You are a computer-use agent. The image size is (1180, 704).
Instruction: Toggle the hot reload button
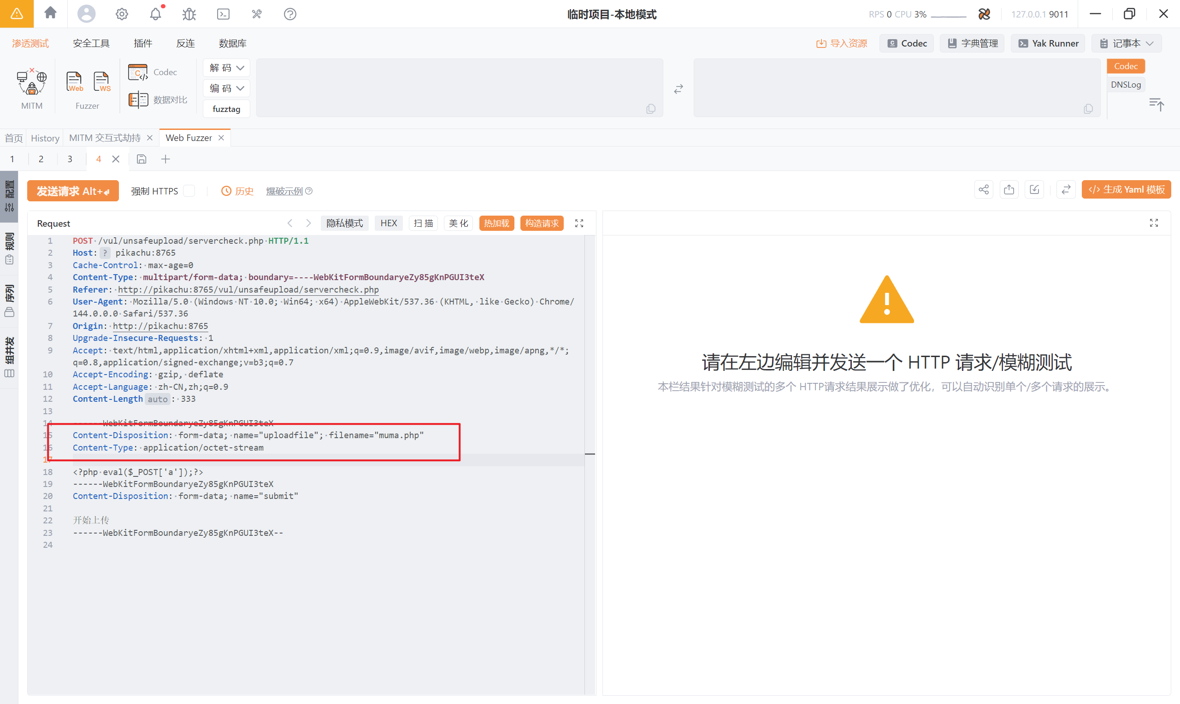coord(496,223)
